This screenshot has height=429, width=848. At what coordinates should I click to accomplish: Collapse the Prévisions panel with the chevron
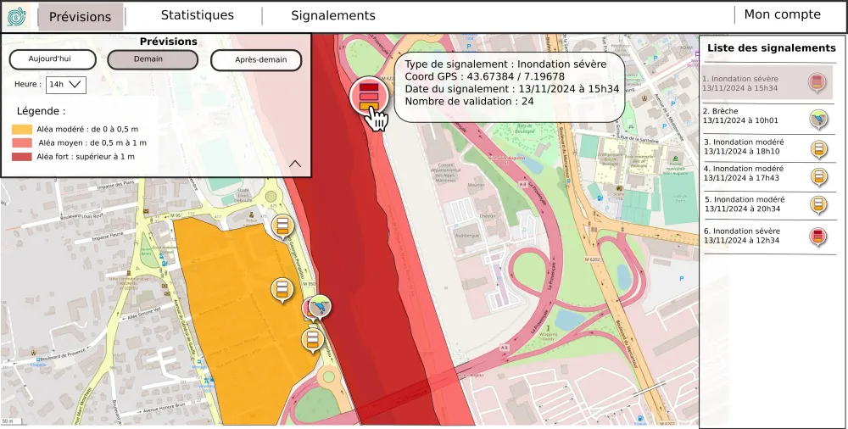pyautogui.click(x=295, y=163)
